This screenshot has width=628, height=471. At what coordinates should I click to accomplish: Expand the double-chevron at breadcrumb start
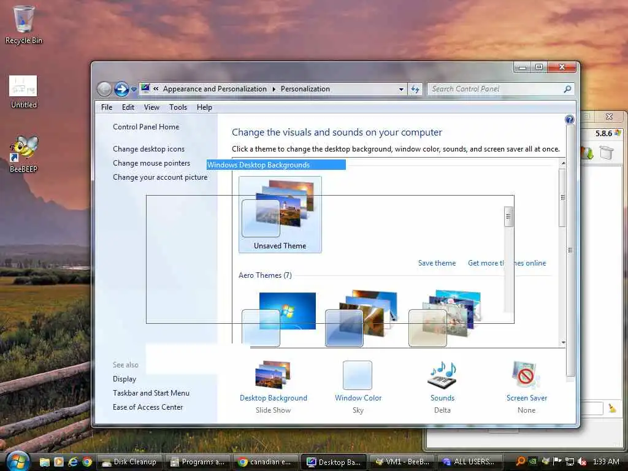[156, 89]
